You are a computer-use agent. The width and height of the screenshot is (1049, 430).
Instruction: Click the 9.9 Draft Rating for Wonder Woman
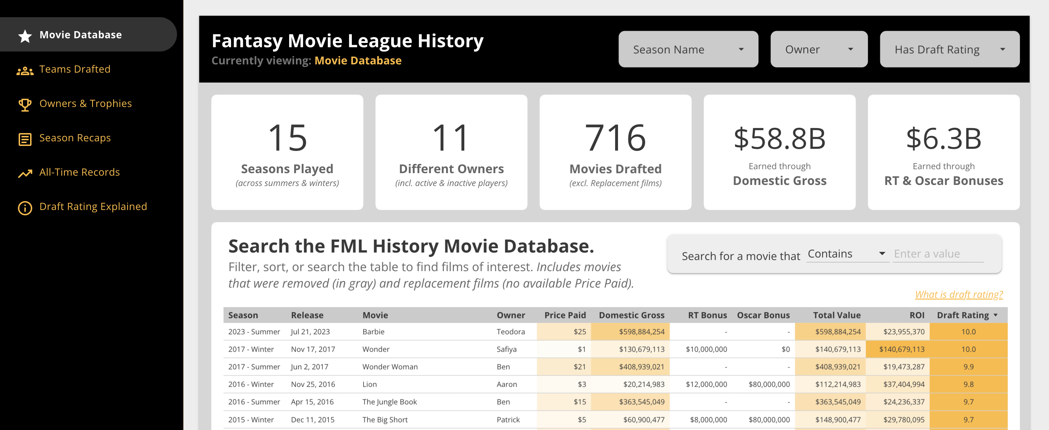(968, 367)
